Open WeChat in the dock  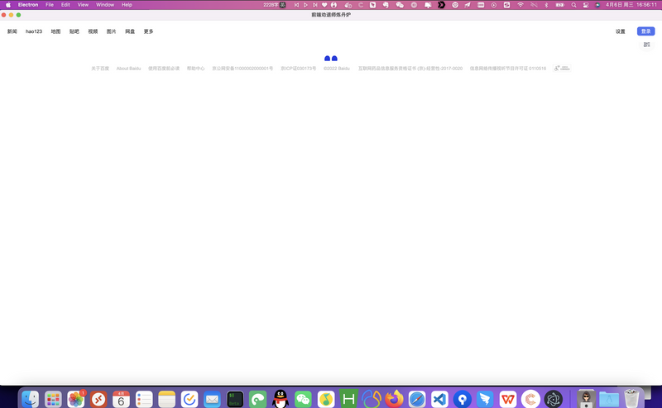click(x=303, y=400)
